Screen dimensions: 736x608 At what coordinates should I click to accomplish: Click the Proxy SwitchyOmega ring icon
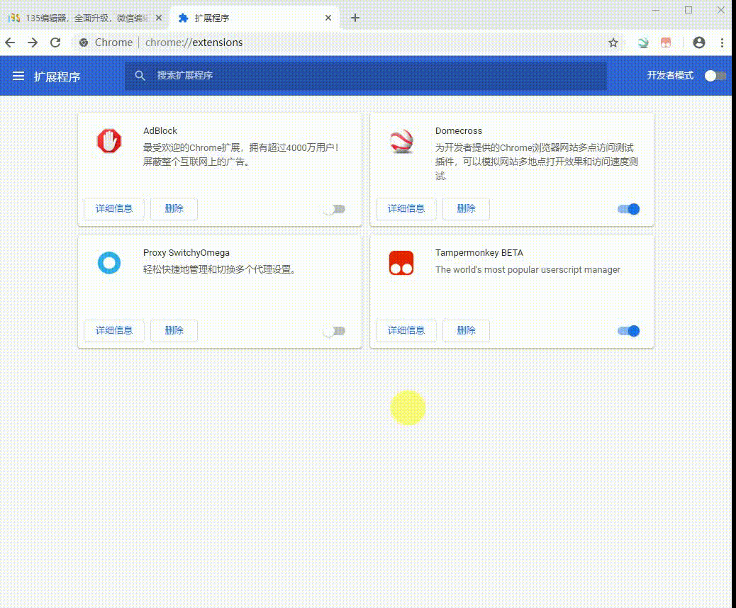point(109,263)
